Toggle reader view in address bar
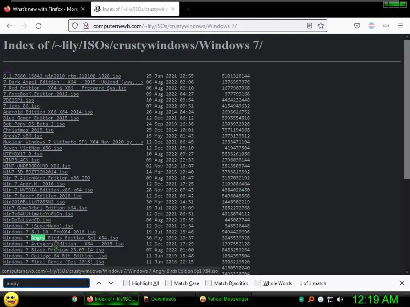Image resolution: width=410 pixels, height=307 pixels. pyautogui.click(x=310, y=26)
